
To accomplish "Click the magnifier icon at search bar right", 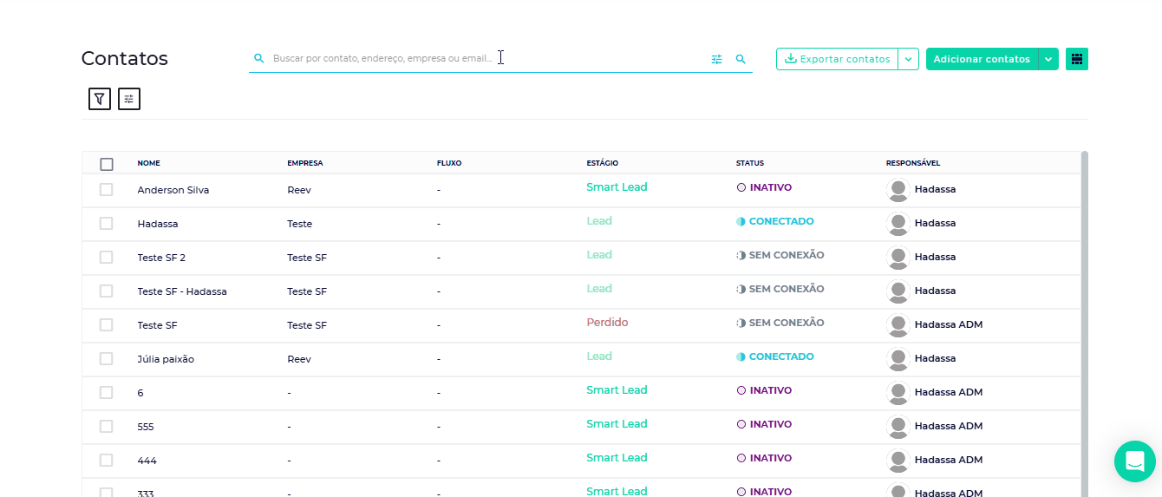I will (x=741, y=59).
